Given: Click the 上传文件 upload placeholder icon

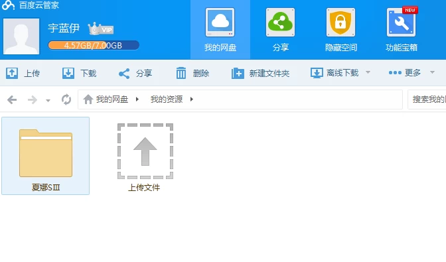Looking at the screenshot, I should 145,151.
